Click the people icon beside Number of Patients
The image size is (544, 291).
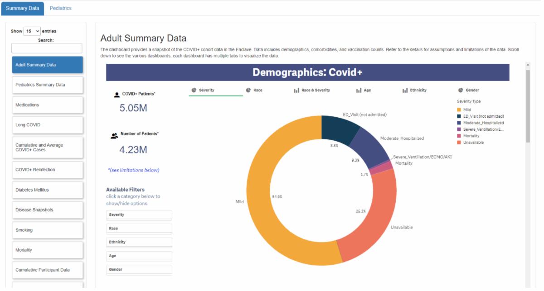pos(114,135)
